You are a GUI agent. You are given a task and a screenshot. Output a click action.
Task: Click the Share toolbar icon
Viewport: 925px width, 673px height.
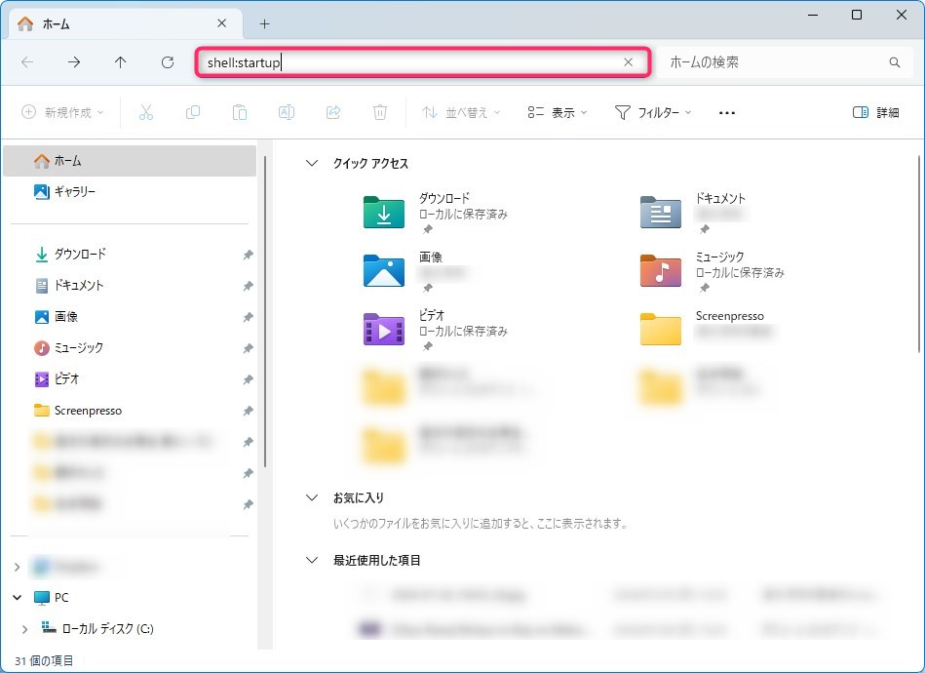tap(333, 112)
